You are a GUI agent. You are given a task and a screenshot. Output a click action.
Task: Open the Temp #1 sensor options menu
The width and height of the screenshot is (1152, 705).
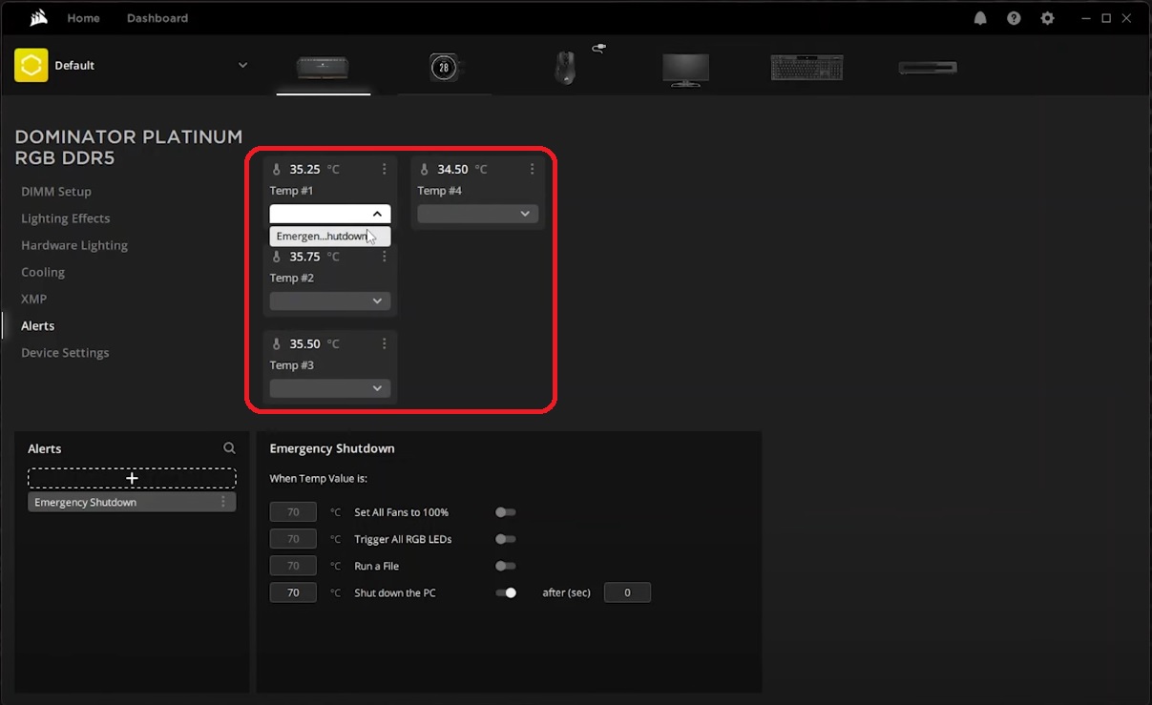click(384, 168)
